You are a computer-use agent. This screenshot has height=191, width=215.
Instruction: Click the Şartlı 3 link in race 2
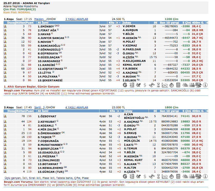tap(39, 107)
